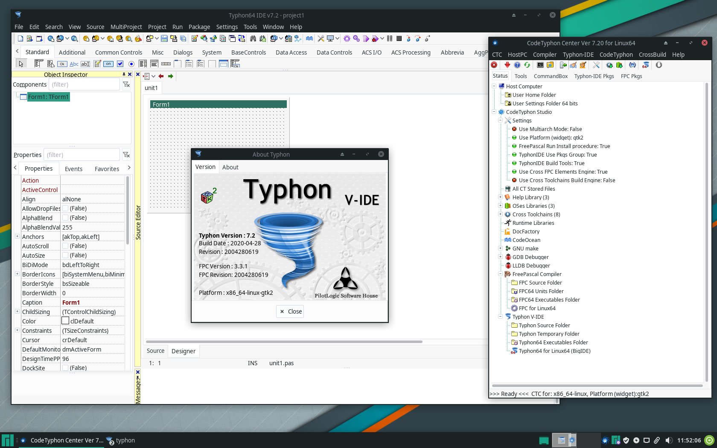Viewport: 717px width, 448px height.
Task: Toggle the AlphaBlend checkbox
Action: coord(65,218)
